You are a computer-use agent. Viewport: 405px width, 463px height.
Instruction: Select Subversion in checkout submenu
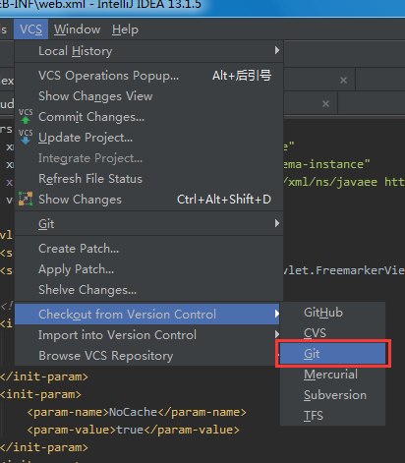(x=332, y=395)
